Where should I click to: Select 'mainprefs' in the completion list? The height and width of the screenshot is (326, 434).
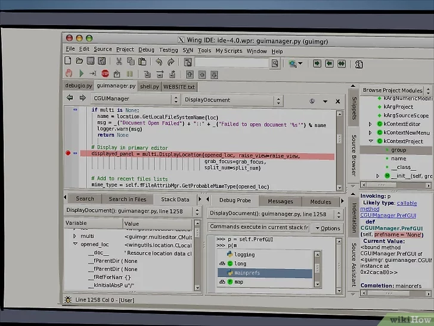click(x=265, y=273)
